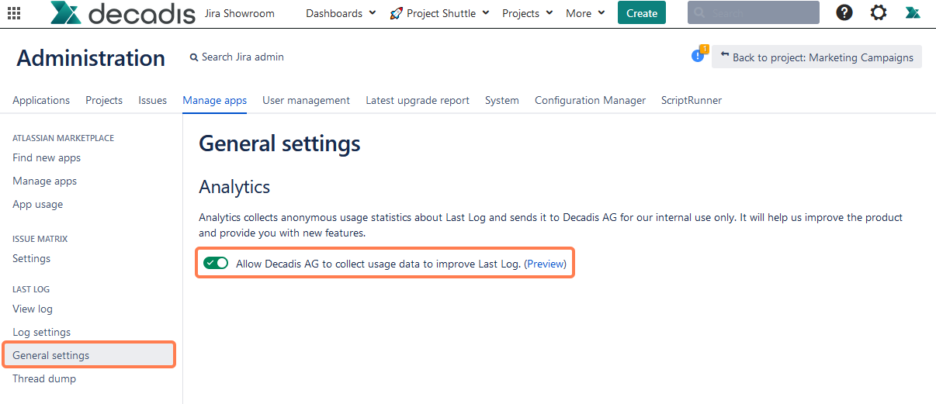Switch to the User management tab
This screenshot has width=936, height=404.
coord(306,100)
